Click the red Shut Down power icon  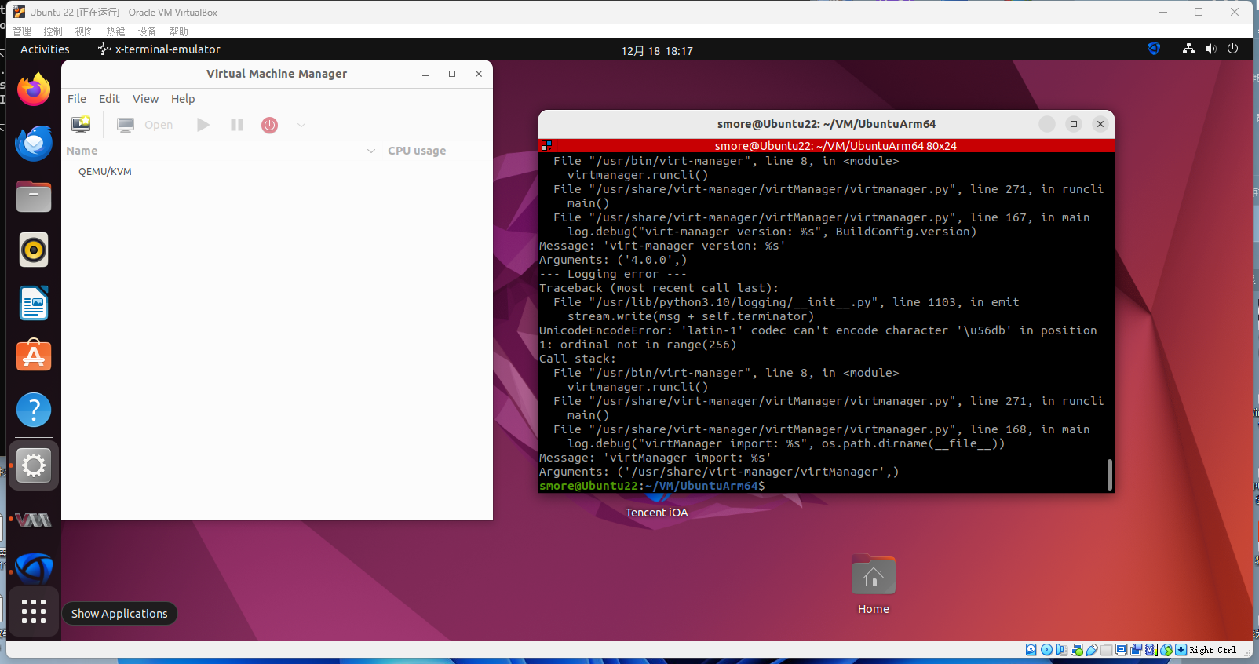pyautogui.click(x=269, y=125)
